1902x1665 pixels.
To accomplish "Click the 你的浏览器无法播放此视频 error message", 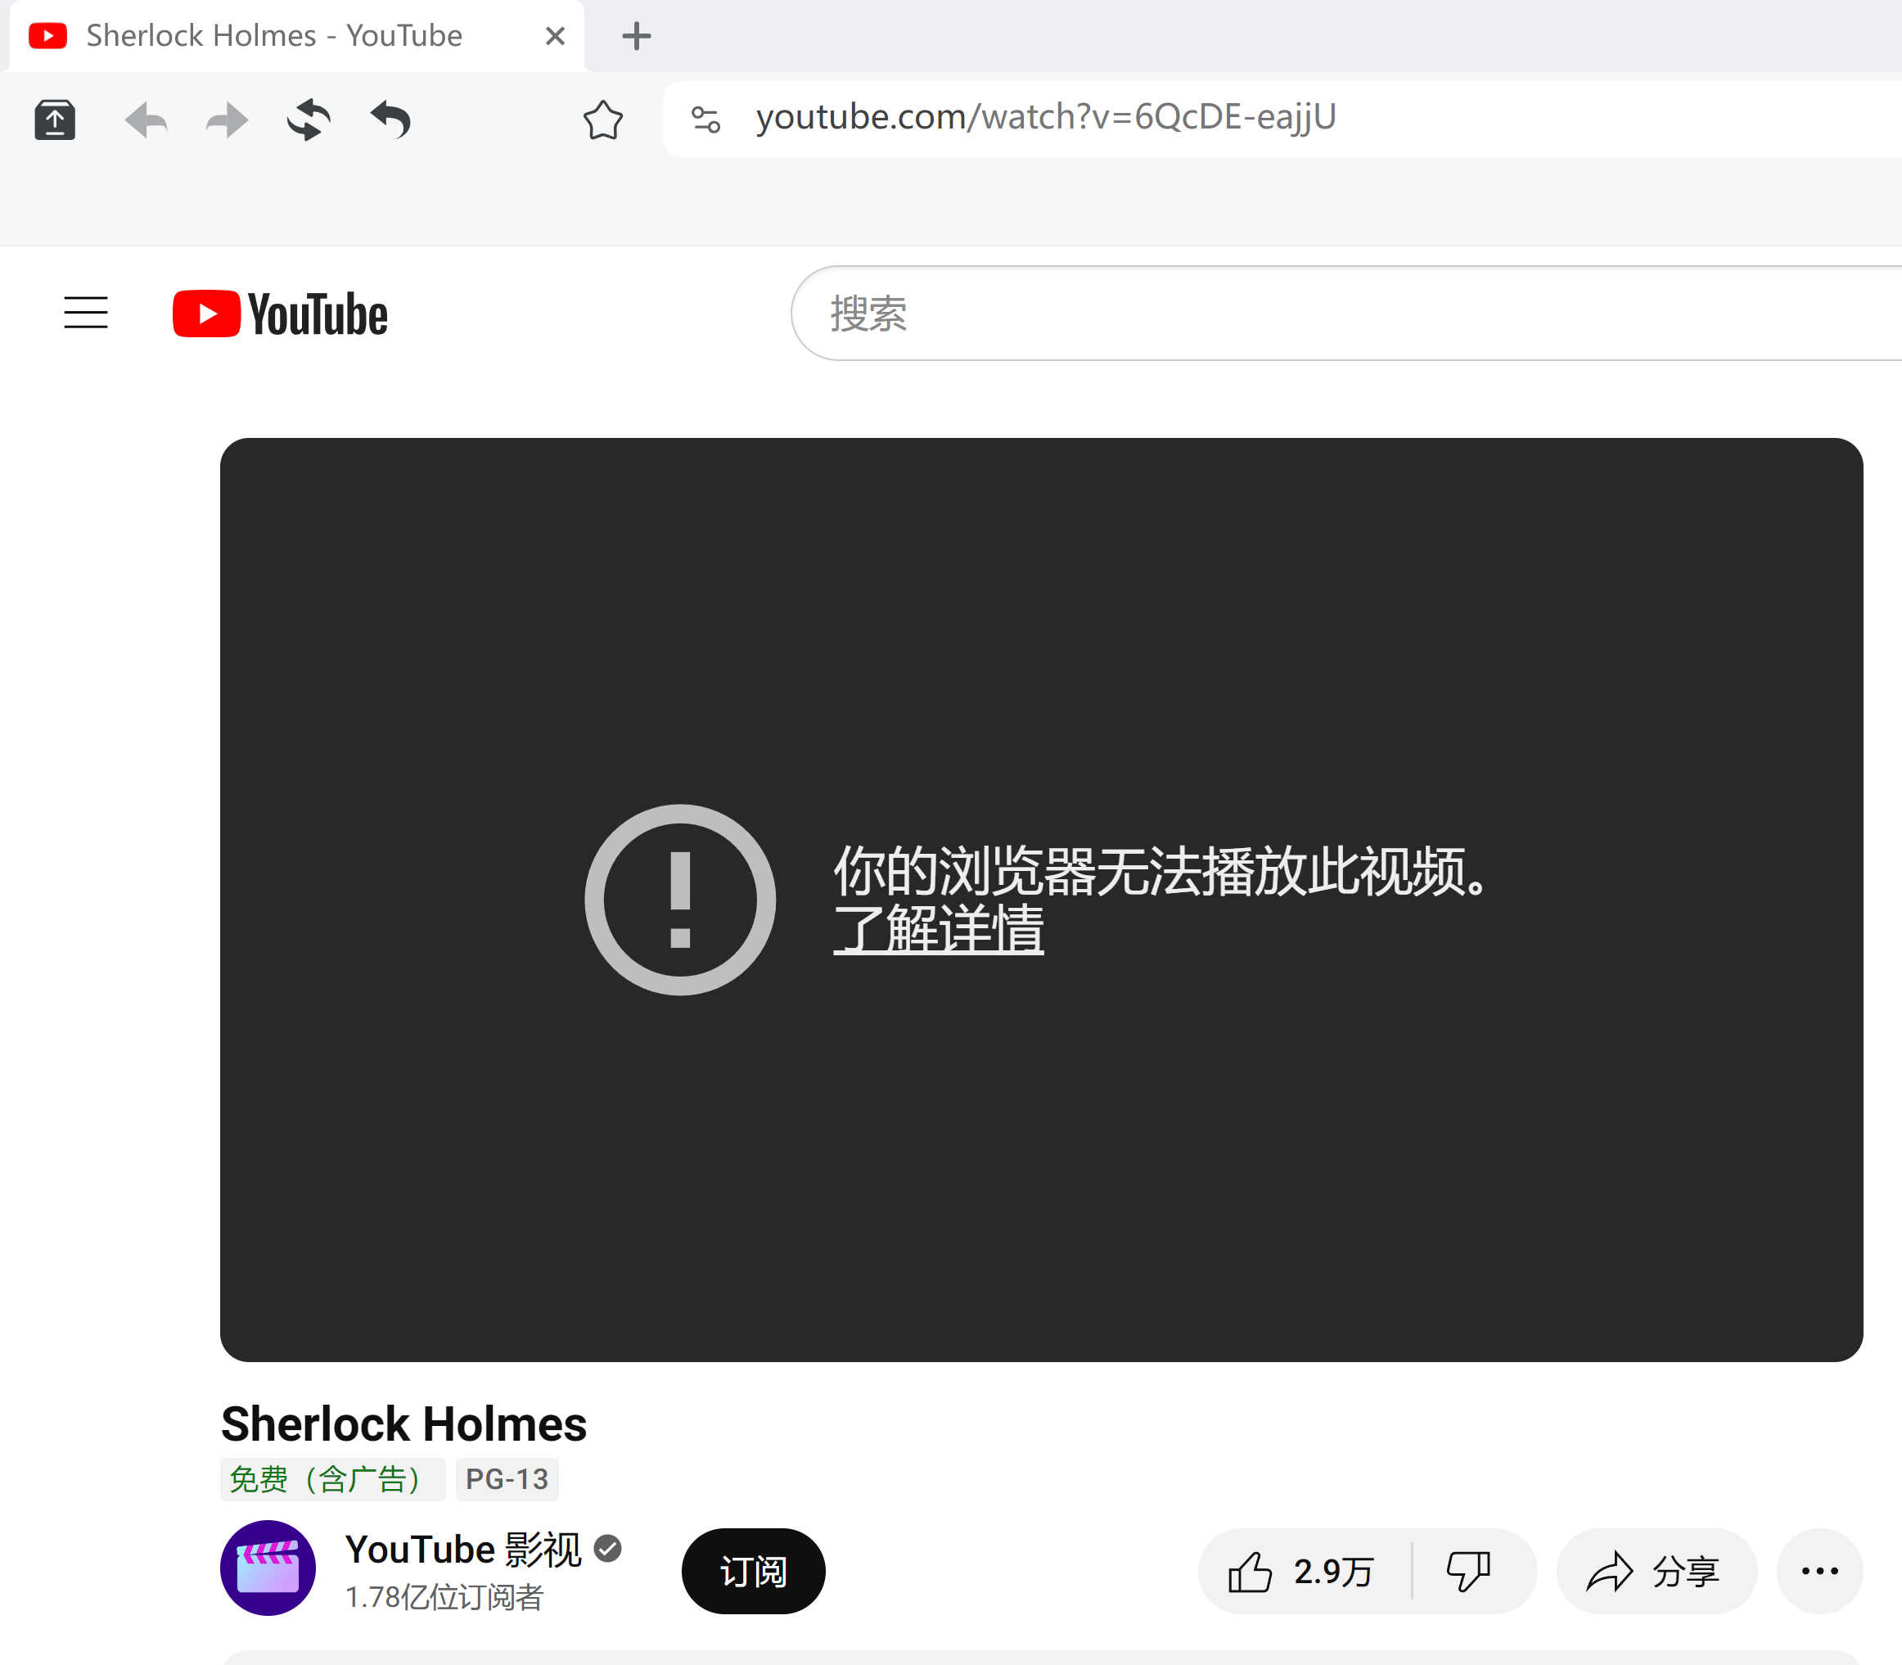I will pyautogui.click(x=1161, y=871).
